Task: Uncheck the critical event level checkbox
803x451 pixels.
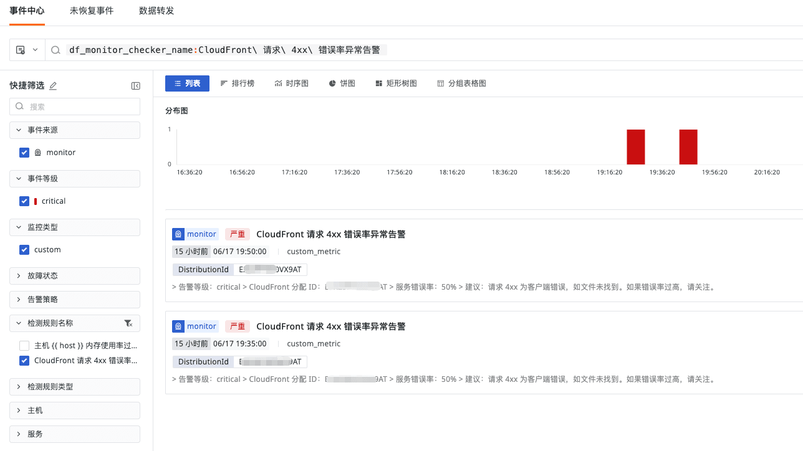Action: tap(24, 201)
